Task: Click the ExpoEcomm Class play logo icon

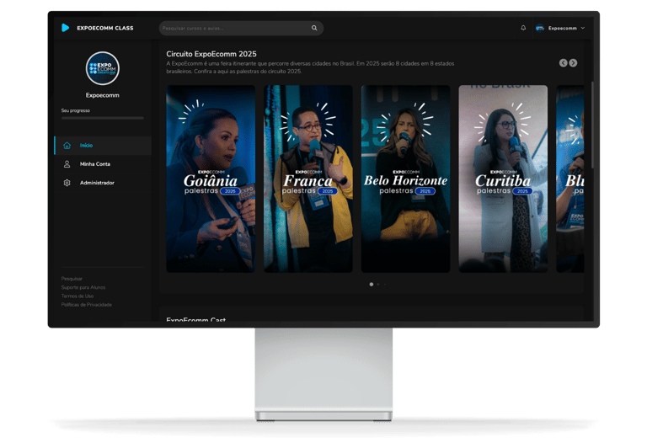Action: pyautogui.click(x=65, y=28)
